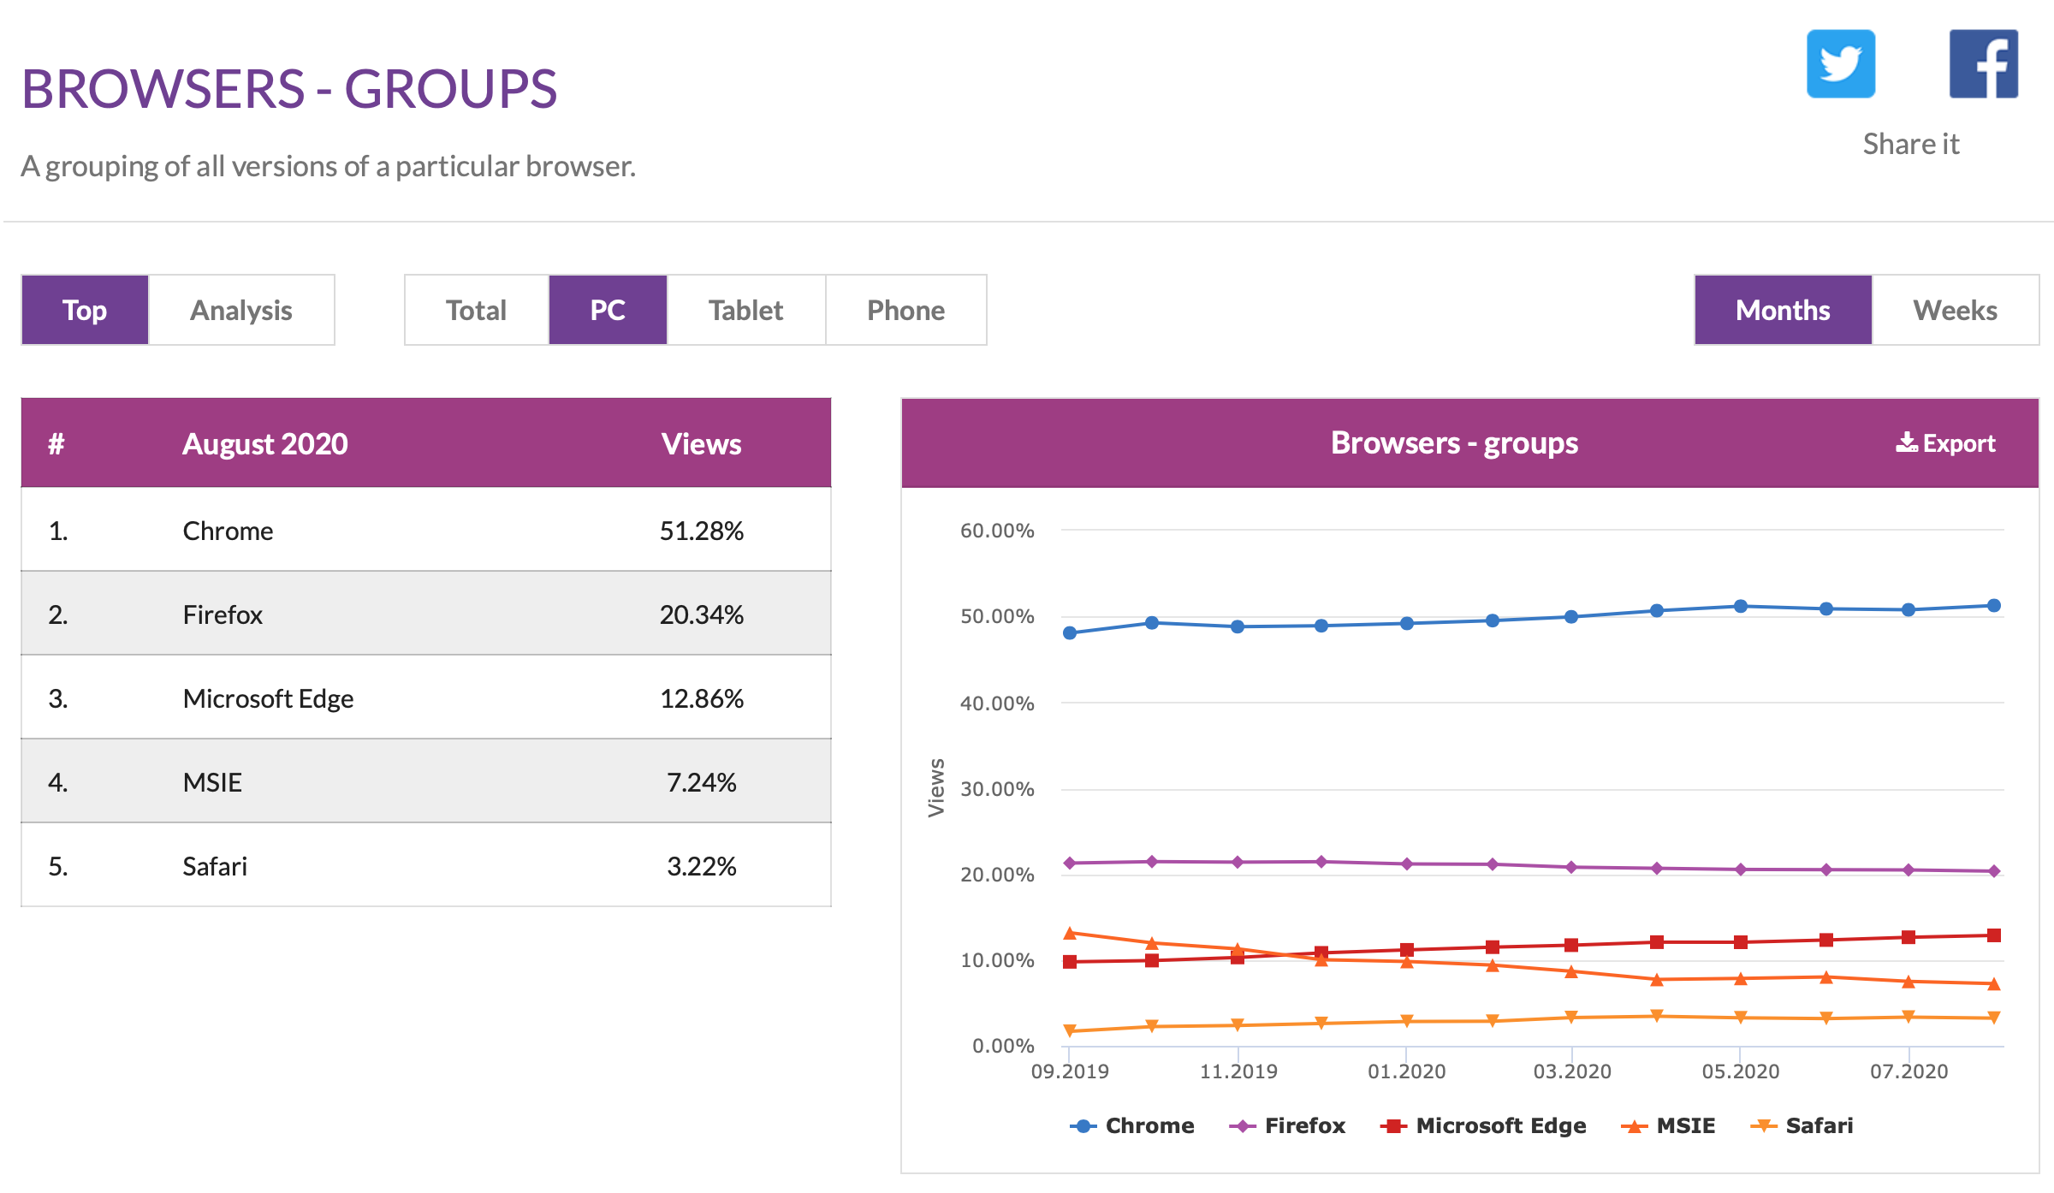Click the last Chrome data point

point(1993,606)
